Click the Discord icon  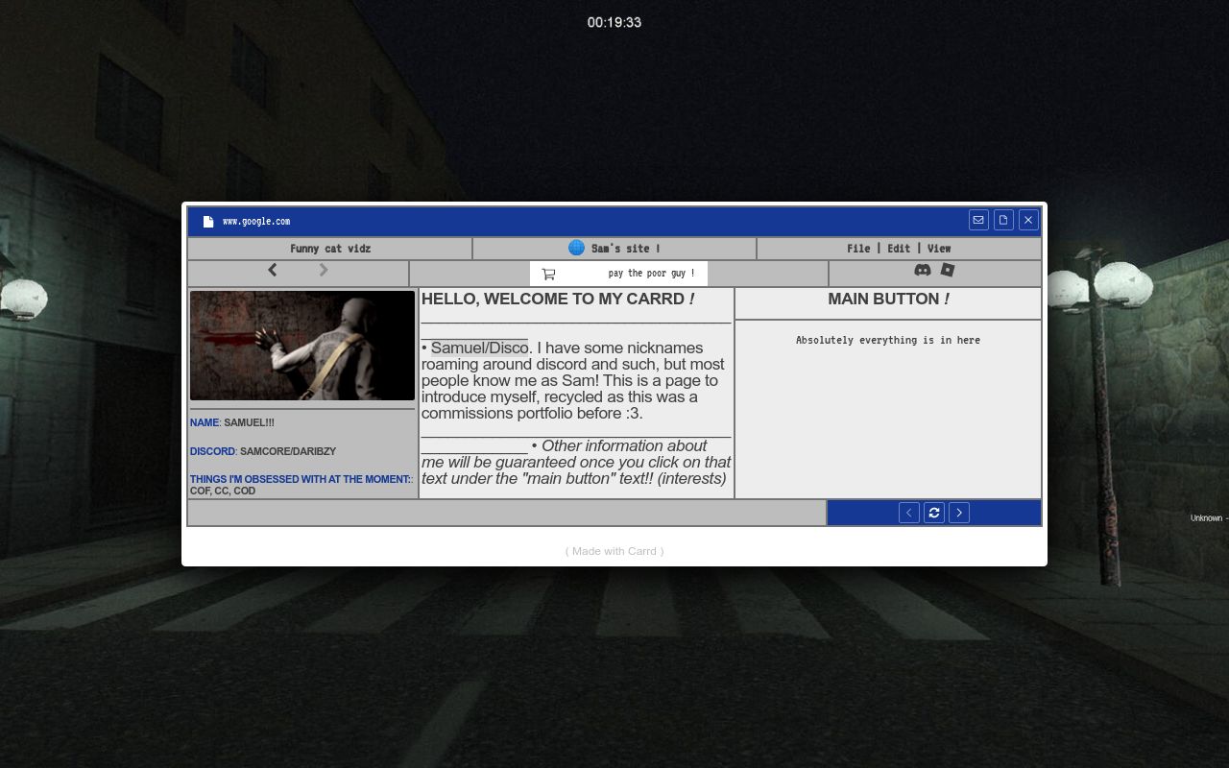tap(922, 271)
